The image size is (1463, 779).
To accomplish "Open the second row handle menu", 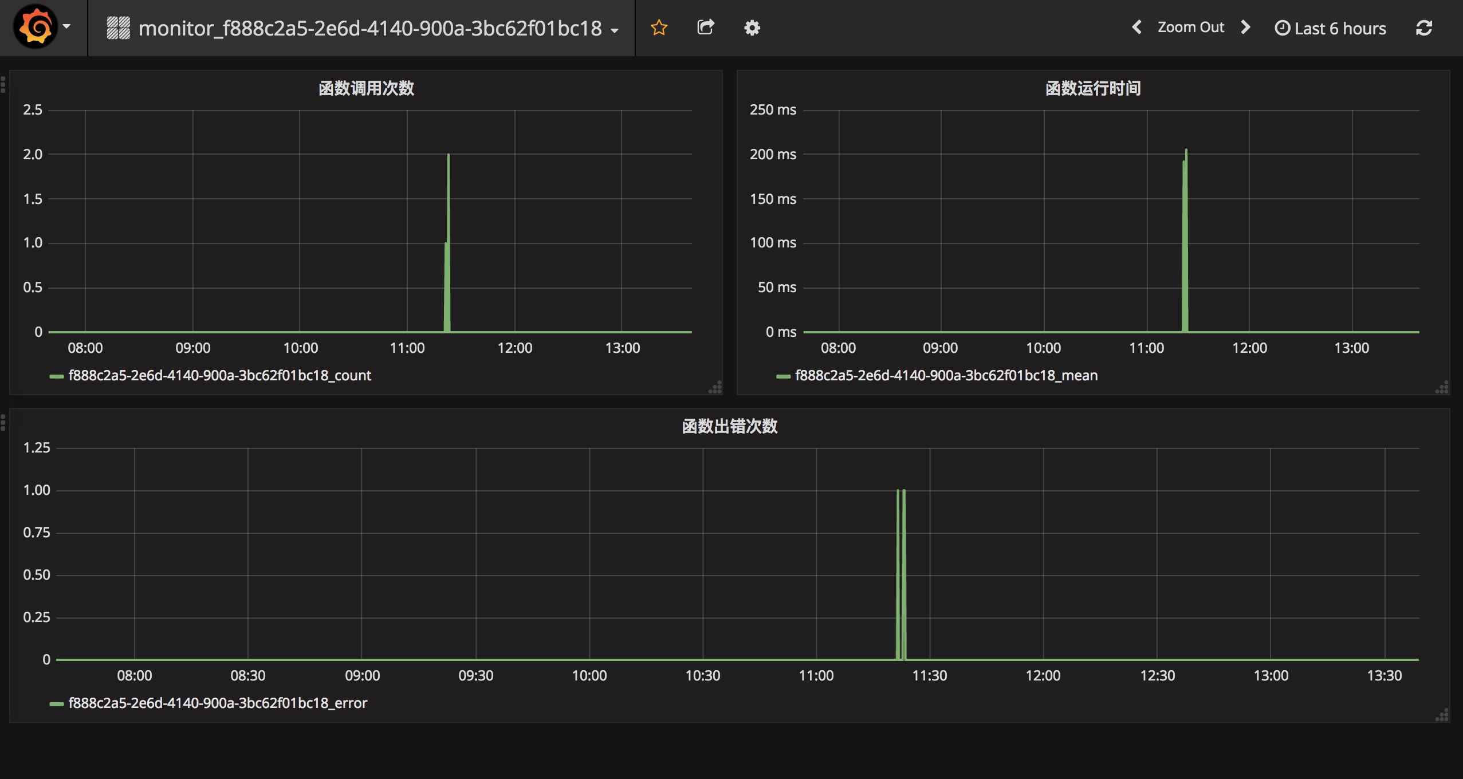I will 3,423.
